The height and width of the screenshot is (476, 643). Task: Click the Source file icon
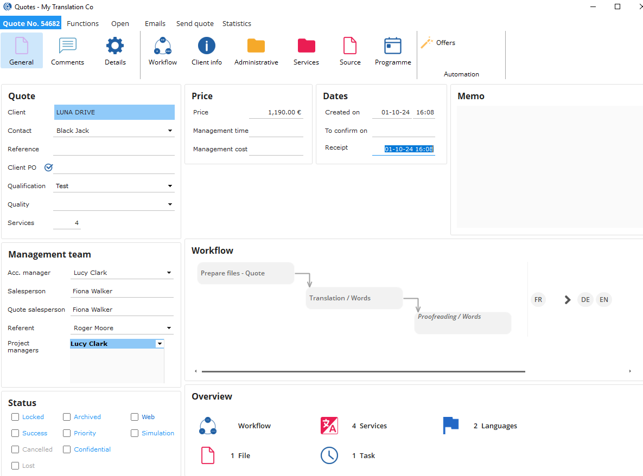pos(350,47)
